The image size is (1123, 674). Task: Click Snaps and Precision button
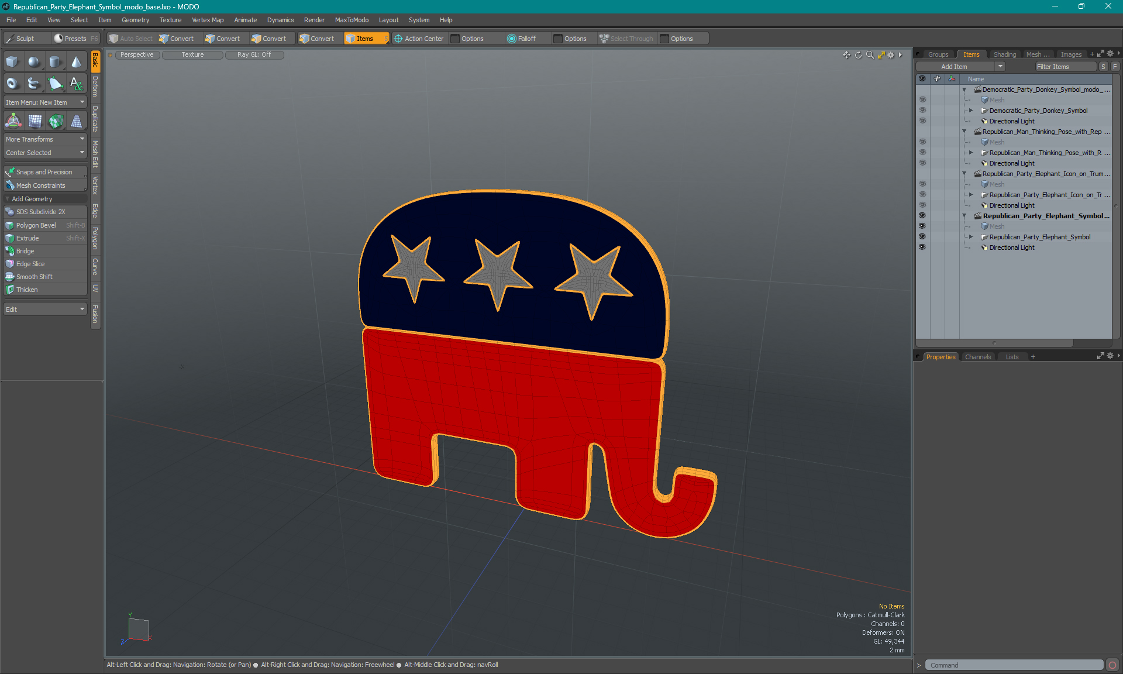[x=45, y=172]
